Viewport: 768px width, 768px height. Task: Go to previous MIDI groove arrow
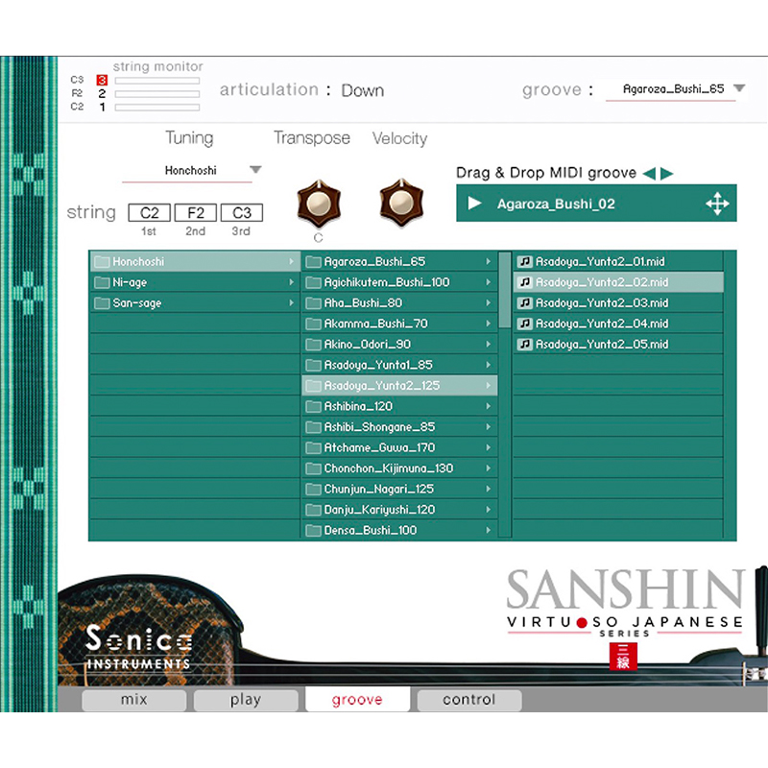pyautogui.click(x=649, y=173)
